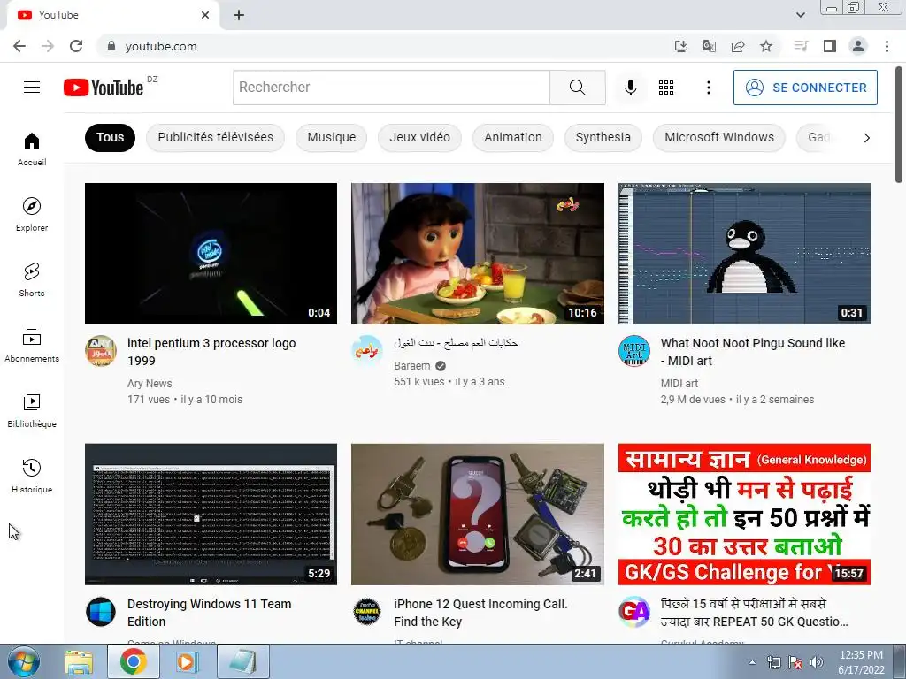Click the taskbar volume icon
Screen dimensions: 906x679
tap(817, 662)
